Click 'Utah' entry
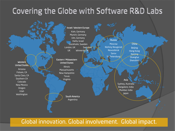 [x=22, y=91]
